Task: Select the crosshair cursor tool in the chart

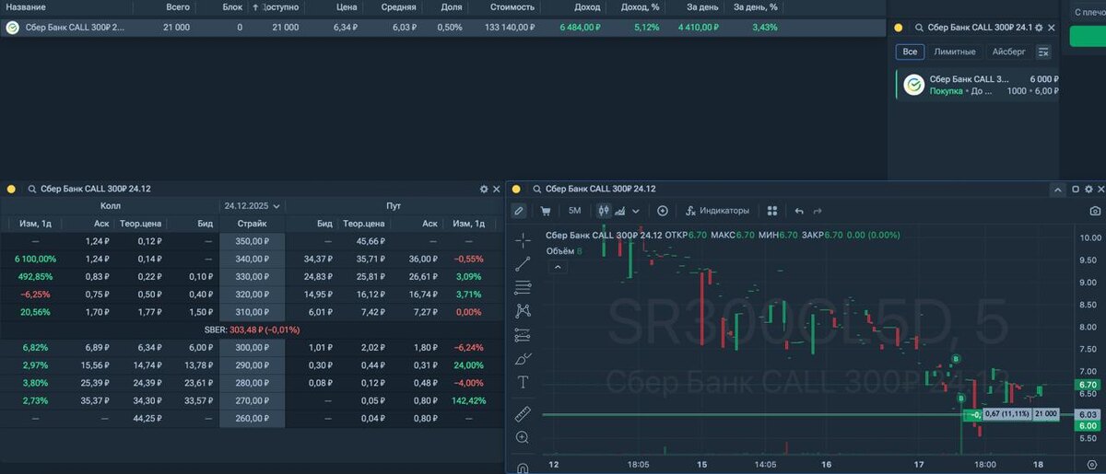Action: [523, 241]
